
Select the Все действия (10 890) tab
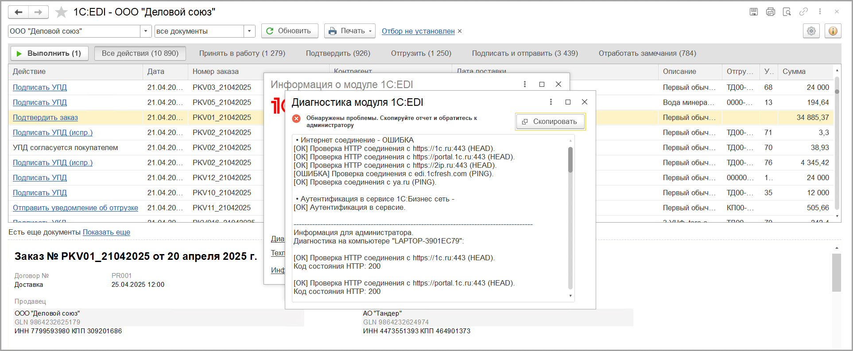tap(140, 53)
